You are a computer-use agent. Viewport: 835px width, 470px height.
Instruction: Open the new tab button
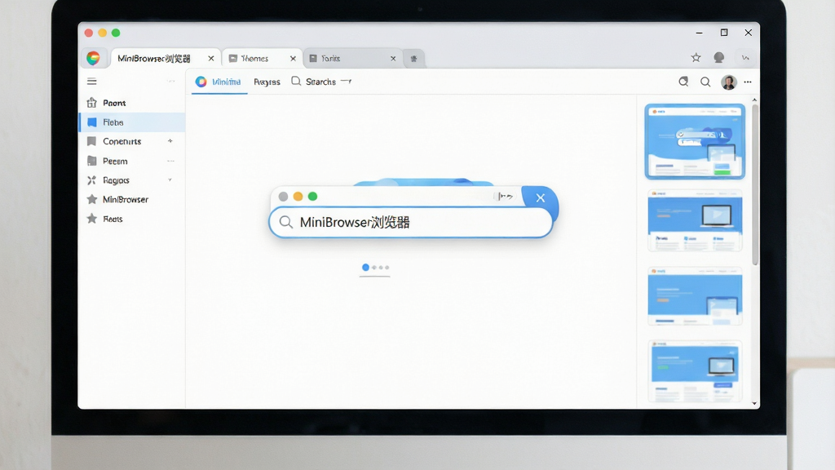413,59
